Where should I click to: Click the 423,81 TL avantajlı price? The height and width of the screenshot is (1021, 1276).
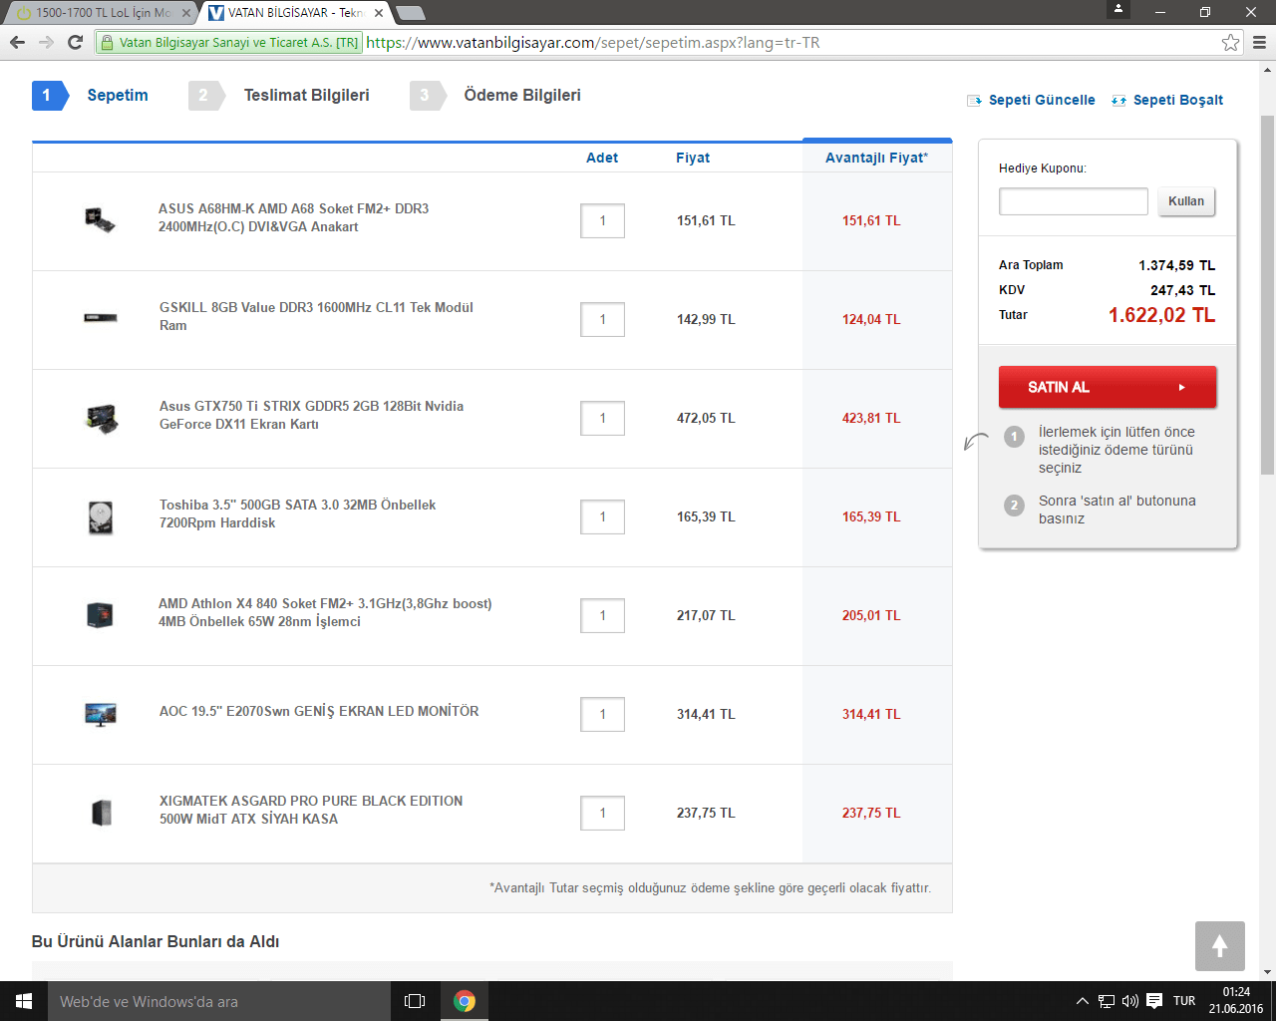(871, 418)
